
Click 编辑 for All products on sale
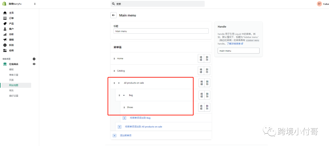click(x=202, y=83)
